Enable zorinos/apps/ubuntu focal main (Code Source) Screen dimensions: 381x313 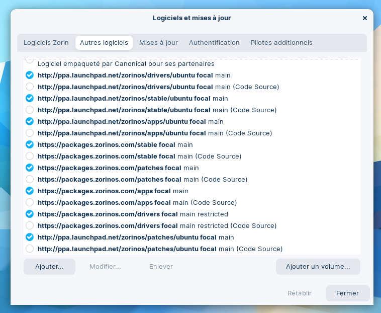click(30, 133)
